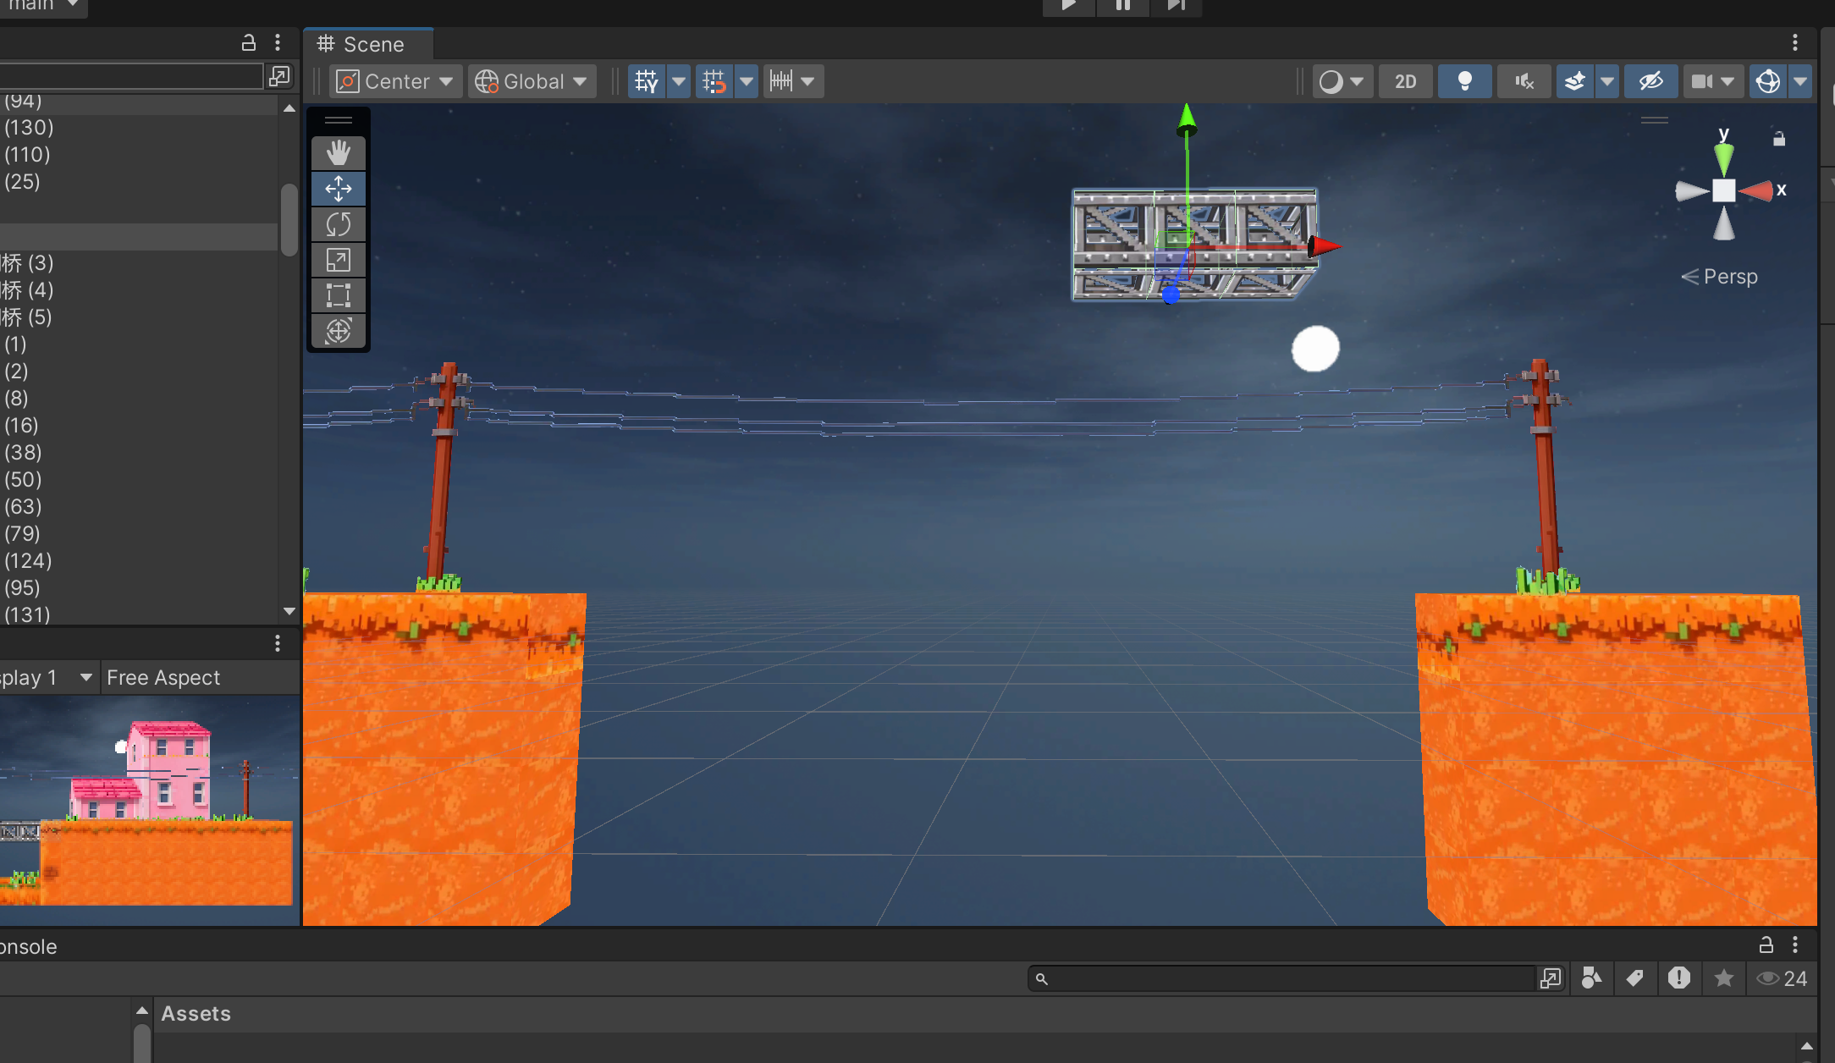Click the red X axis gizmo cone

pos(1757,190)
